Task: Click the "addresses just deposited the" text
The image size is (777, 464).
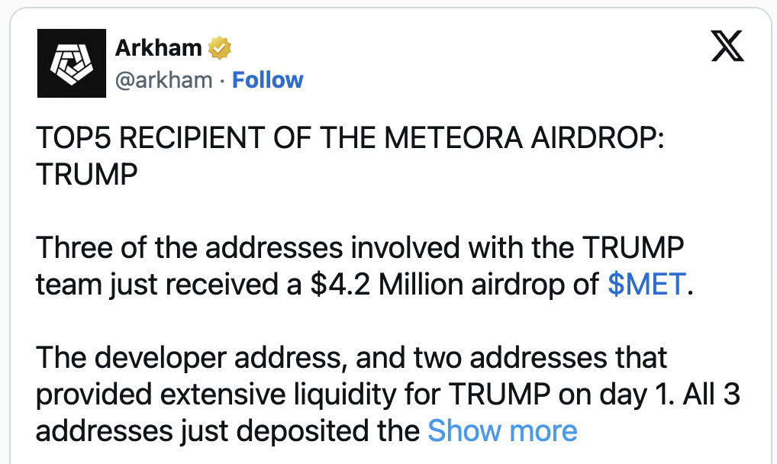Action: click(227, 431)
